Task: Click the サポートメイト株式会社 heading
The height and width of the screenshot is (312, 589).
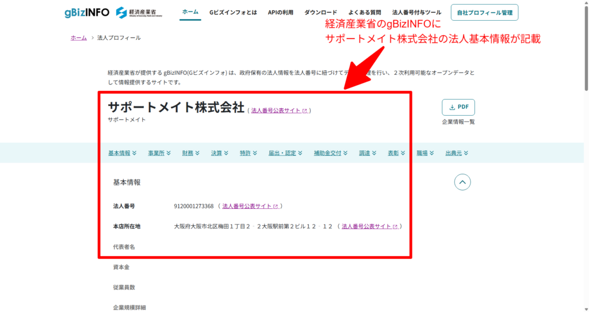Action: 176,107
